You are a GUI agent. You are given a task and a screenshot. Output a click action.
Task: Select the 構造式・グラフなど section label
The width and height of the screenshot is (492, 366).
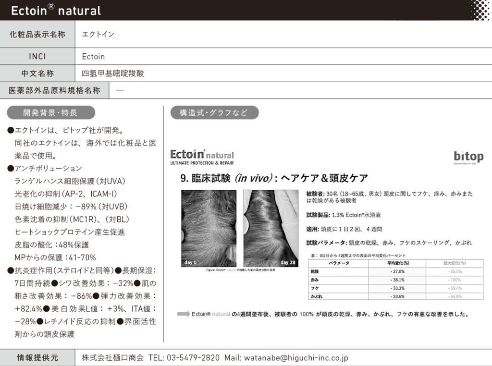pyautogui.click(x=214, y=113)
